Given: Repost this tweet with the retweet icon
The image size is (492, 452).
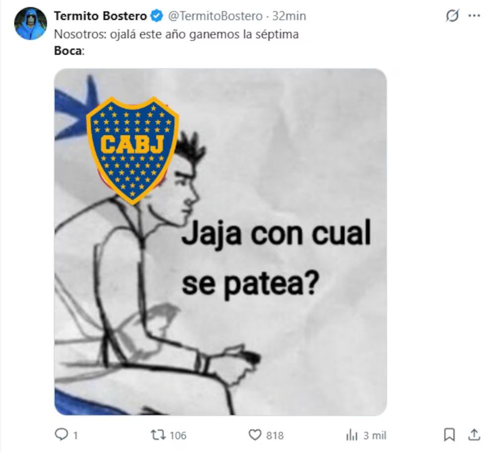Looking at the screenshot, I should (x=158, y=435).
